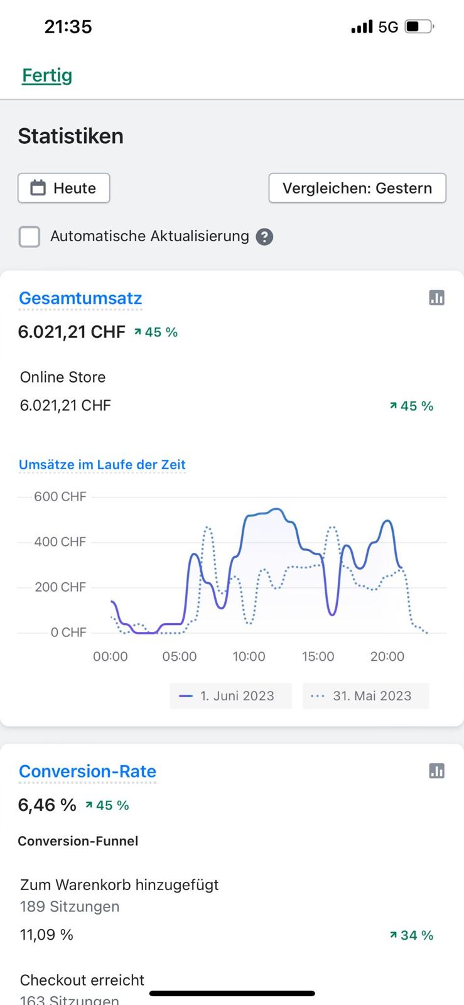Open report icon in Gesamtumsatz card

pyautogui.click(x=436, y=298)
